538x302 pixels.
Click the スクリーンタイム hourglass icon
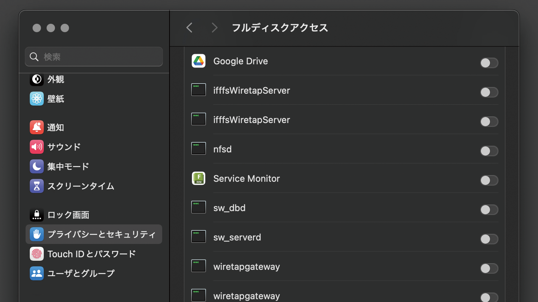37,186
